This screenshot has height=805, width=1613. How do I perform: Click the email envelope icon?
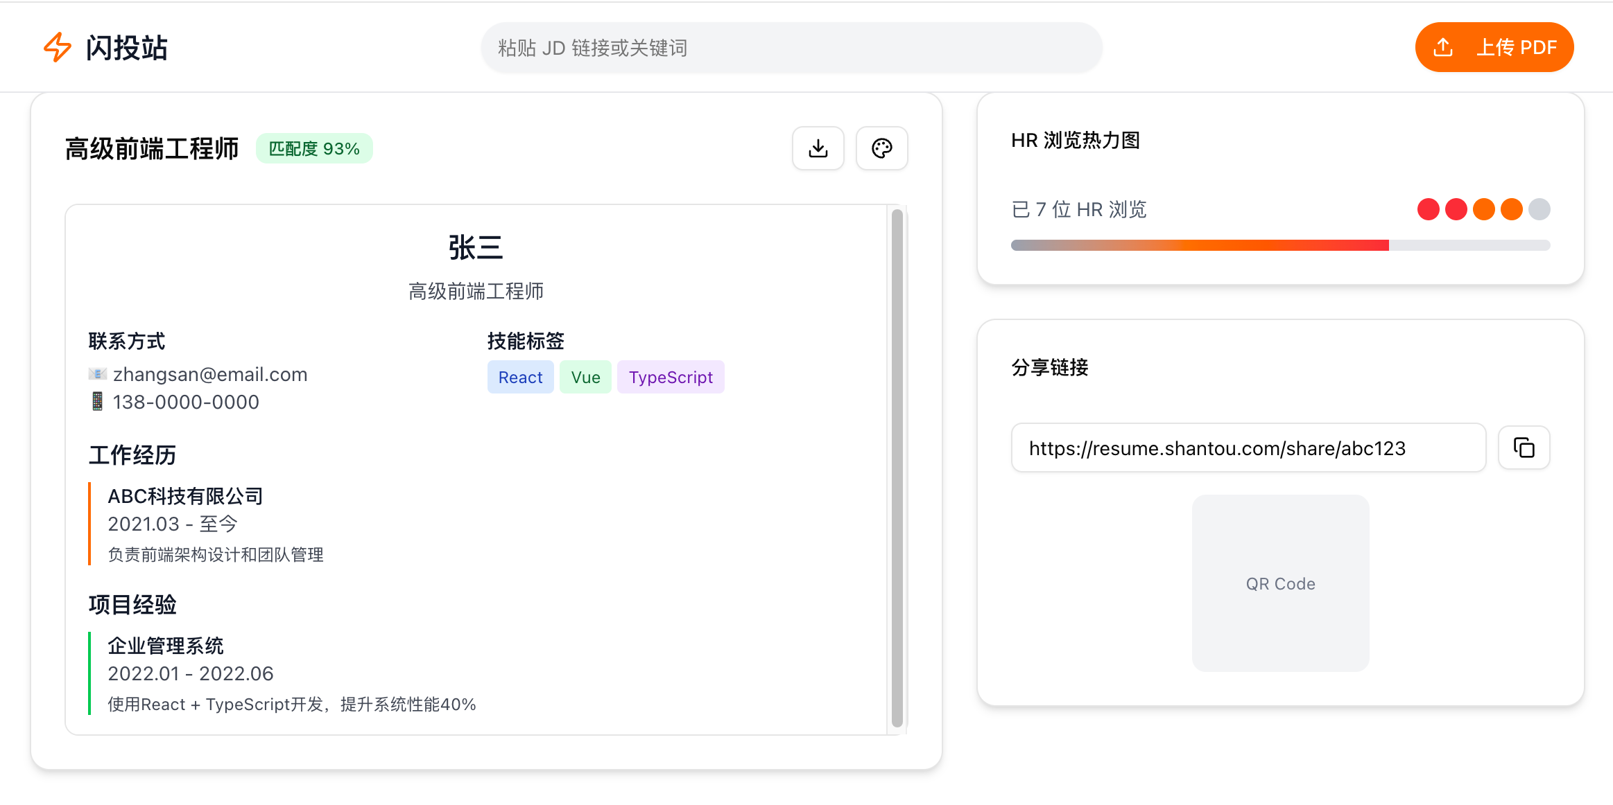pyautogui.click(x=98, y=374)
